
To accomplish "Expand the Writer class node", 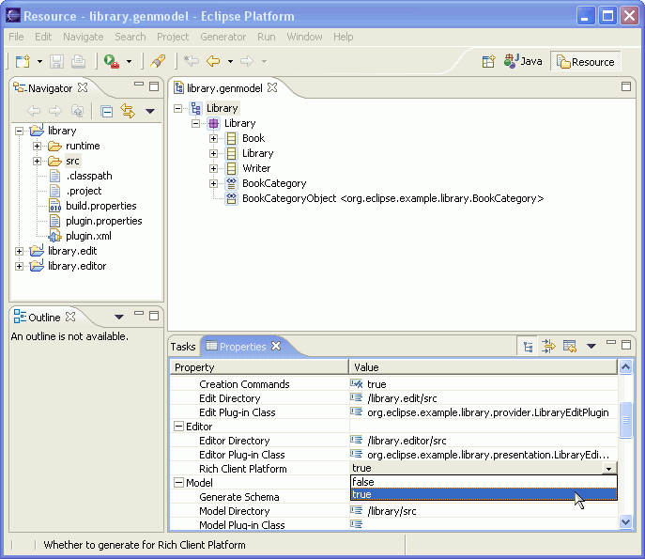I will point(213,168).
